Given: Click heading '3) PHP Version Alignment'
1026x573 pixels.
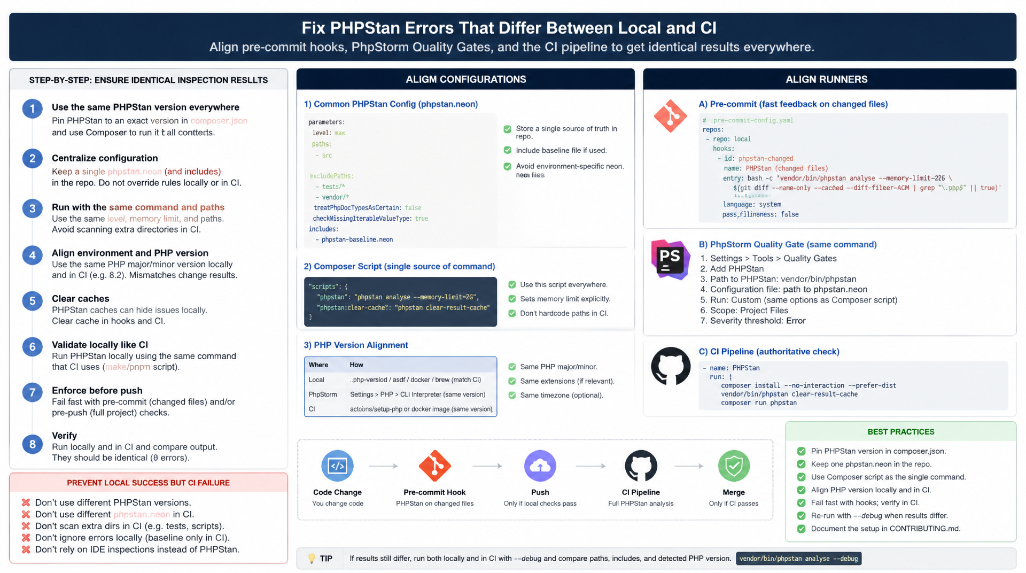Looking at the screenshot, I should (356, 345).
